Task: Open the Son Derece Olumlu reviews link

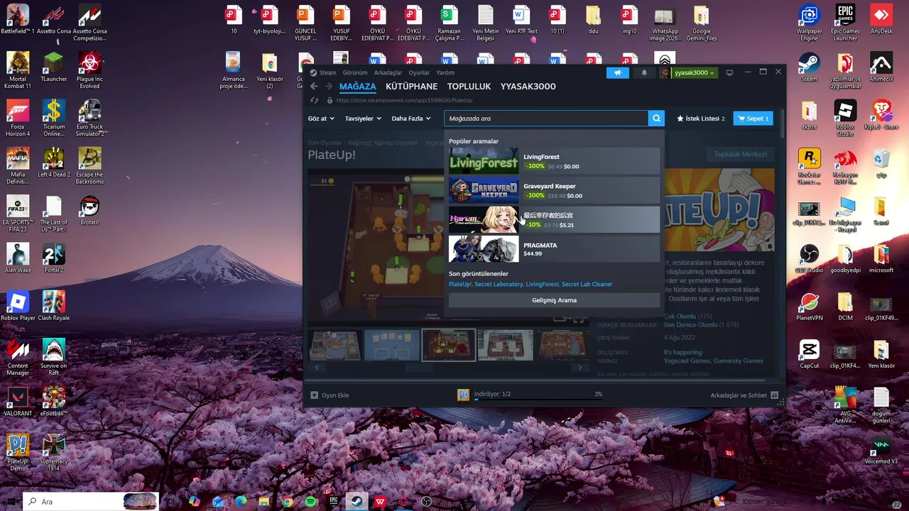Action: click(x=690, y=325)
